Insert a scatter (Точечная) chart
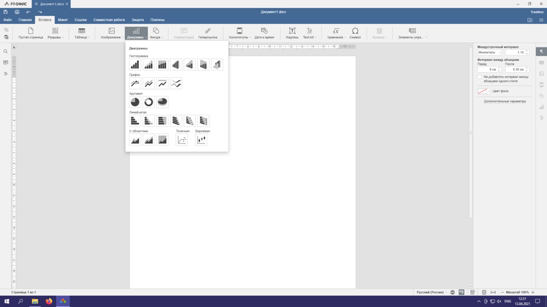The width and height of the screenshot is (547, 307). [182, 140]
